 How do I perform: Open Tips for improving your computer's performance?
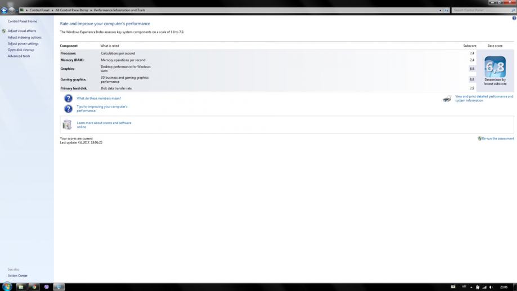pyautogui.click(x=102, y=109)
